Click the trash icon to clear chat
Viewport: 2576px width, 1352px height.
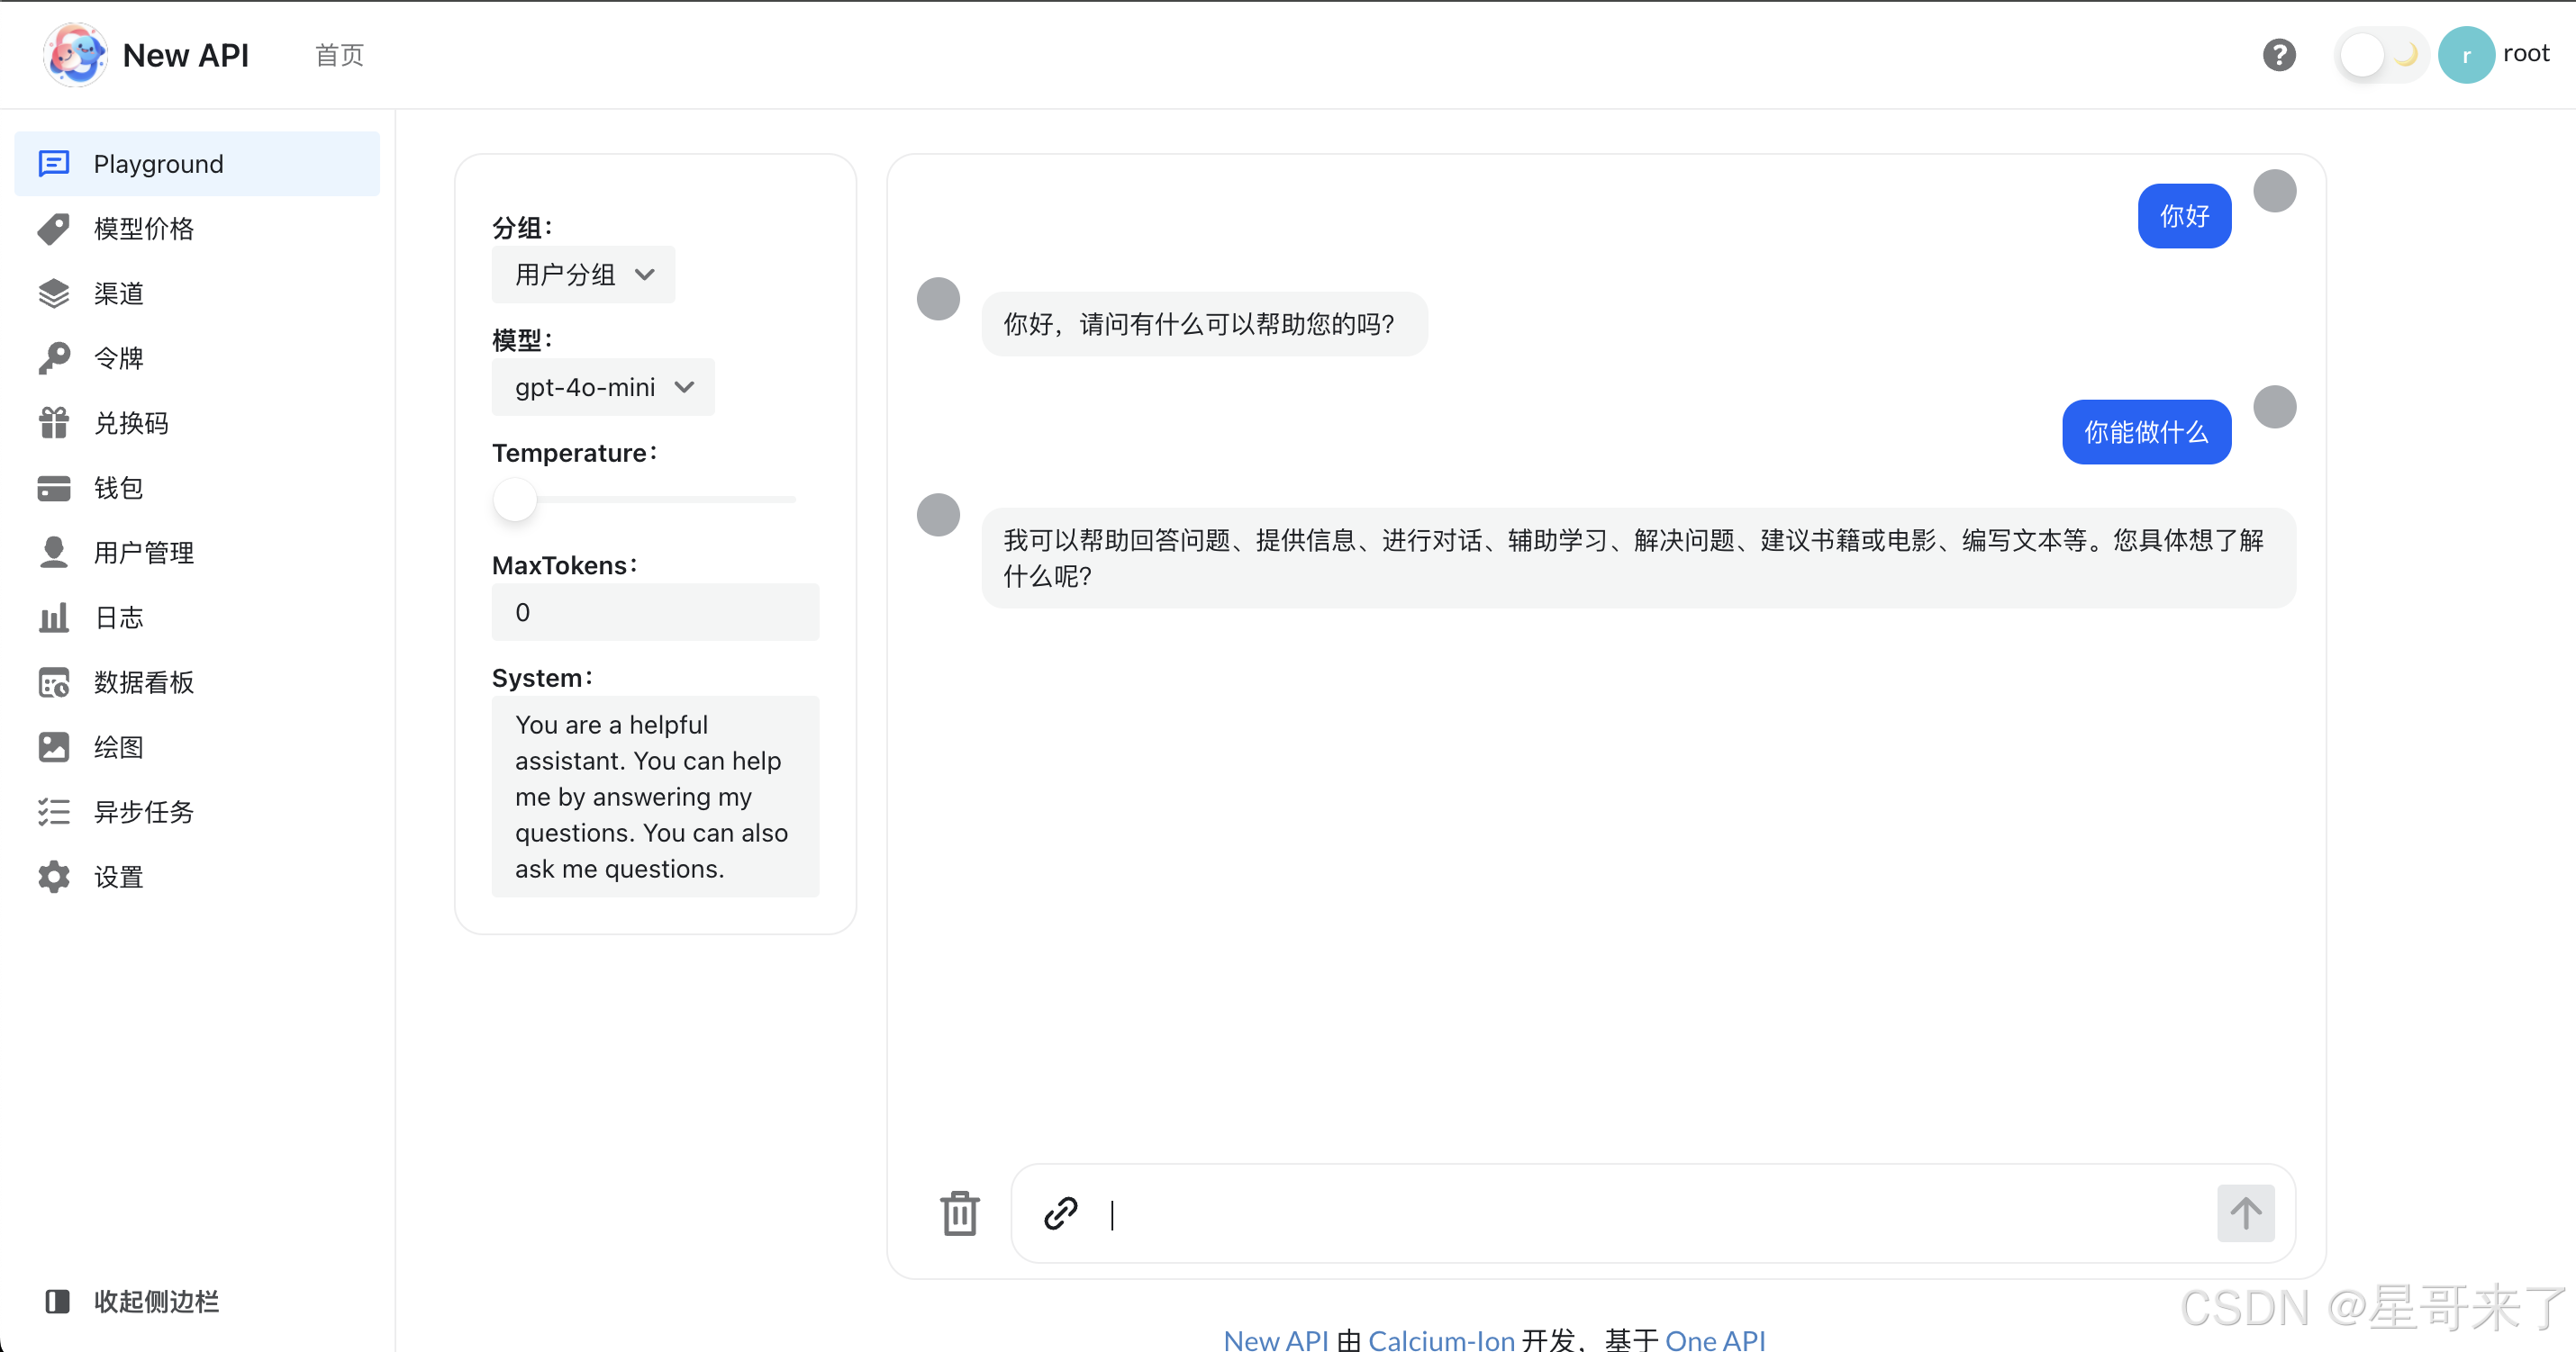[x=959, y=1213]
